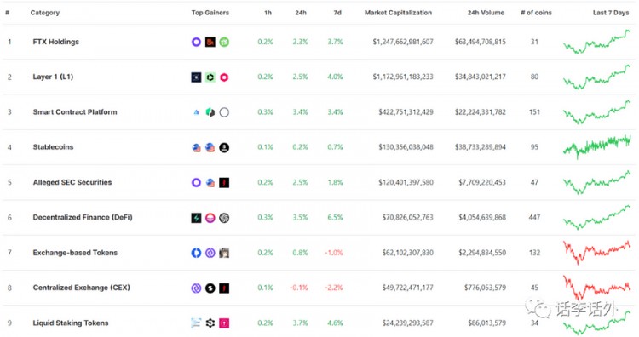Click the green coin icon in FTX Holdings row
This screenshot has width=639, height=337.
click(x=224, y=42)
